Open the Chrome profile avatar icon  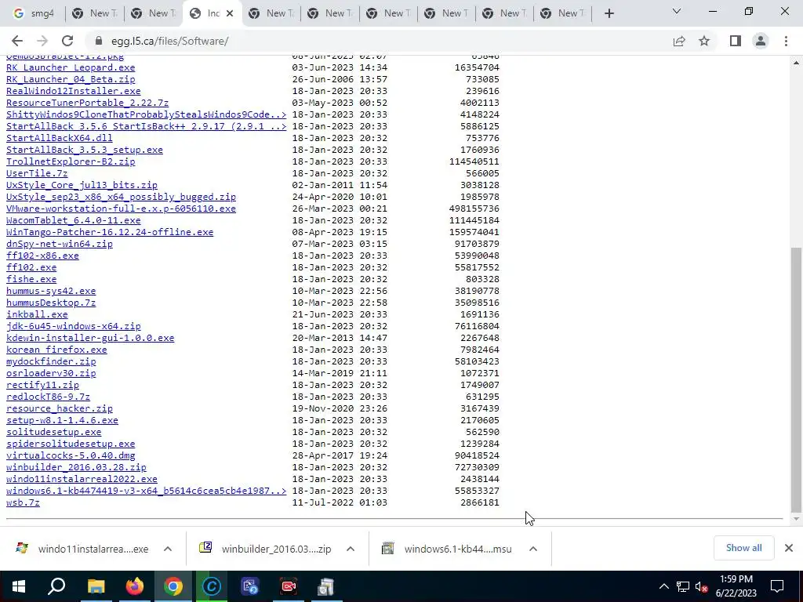point(761,41)
